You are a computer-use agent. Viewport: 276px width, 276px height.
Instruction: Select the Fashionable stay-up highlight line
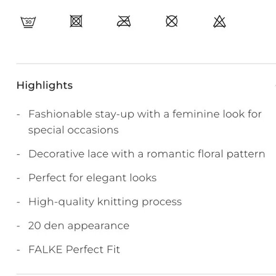(x=145, y=114)
